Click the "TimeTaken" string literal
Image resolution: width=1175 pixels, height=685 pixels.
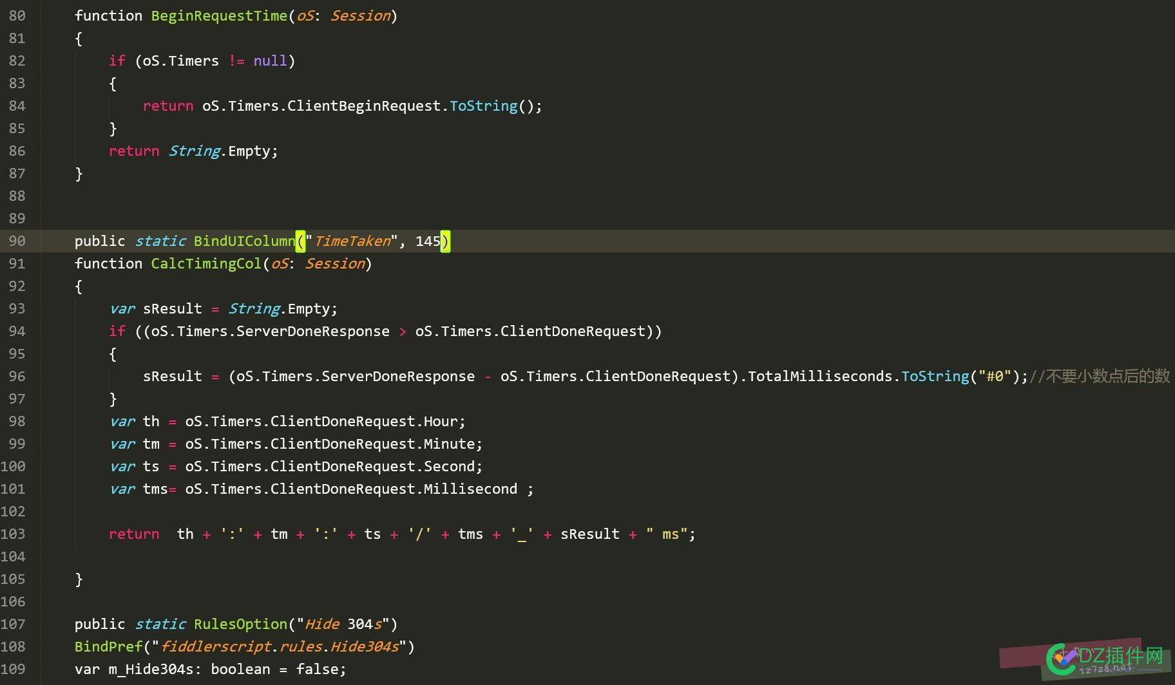352,241
